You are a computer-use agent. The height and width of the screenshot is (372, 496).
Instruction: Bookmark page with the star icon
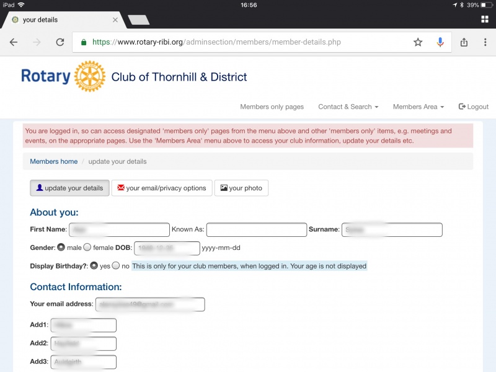click(418, 42)
